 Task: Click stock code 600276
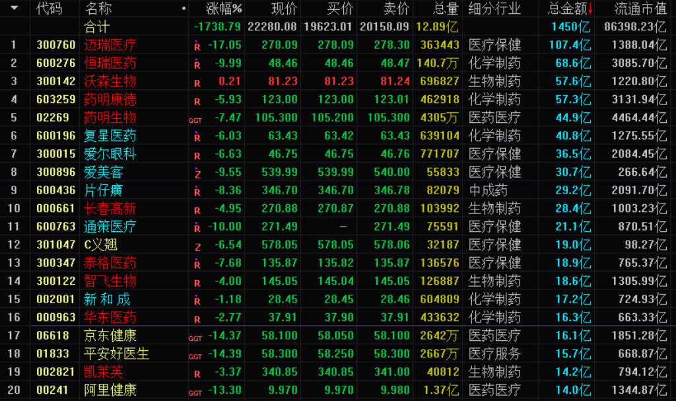click(56, 63)
